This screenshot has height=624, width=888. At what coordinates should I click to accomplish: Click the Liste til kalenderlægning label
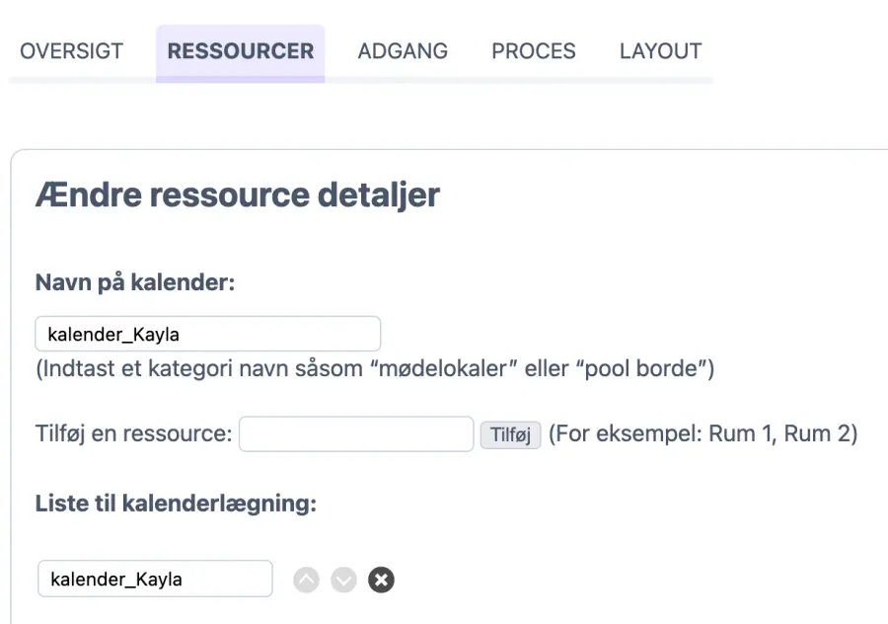176,504
